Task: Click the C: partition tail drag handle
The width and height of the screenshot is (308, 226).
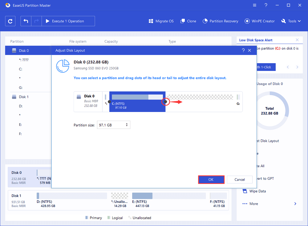Action: tap(166, 101)
